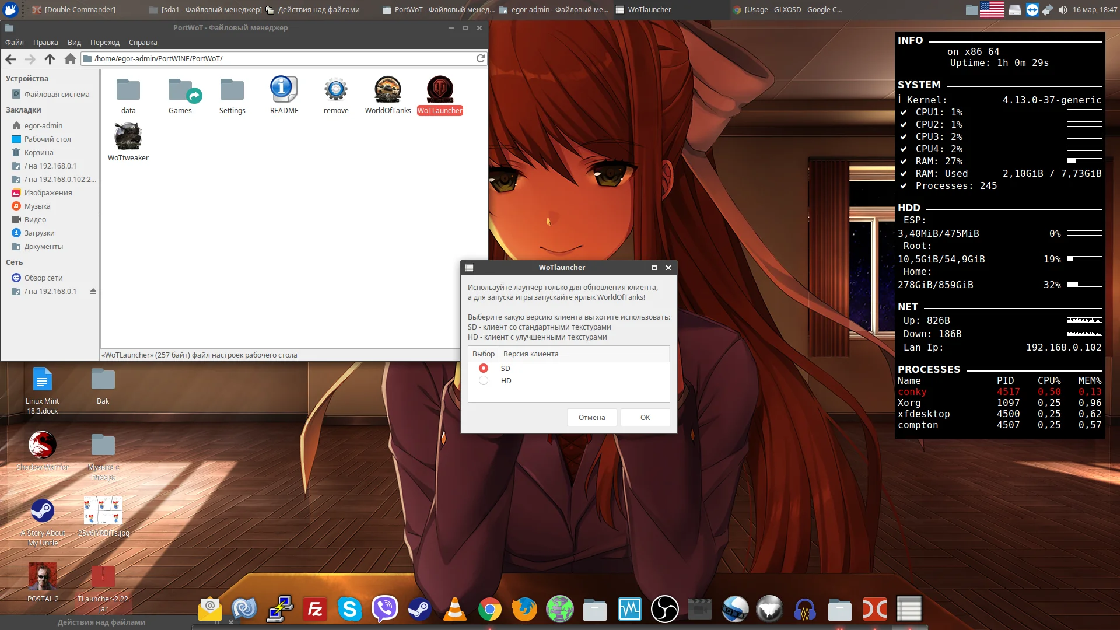Select the SD client radio button
1120x630 pixels.
tap(483, 368)
